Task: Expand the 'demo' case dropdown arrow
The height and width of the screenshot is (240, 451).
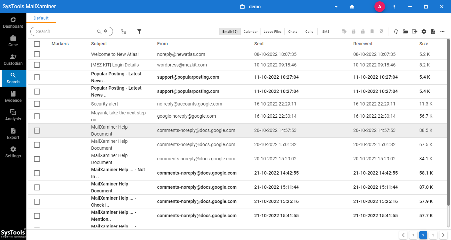Action: tap(336, 7)
